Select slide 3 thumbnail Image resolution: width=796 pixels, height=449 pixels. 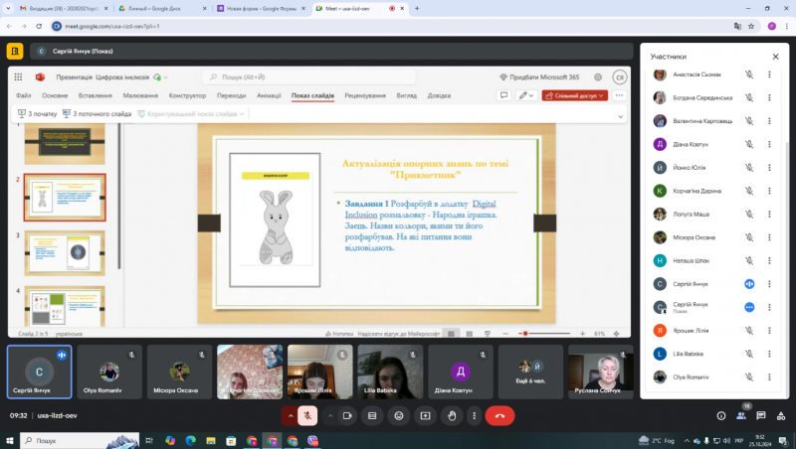point(65,253)
